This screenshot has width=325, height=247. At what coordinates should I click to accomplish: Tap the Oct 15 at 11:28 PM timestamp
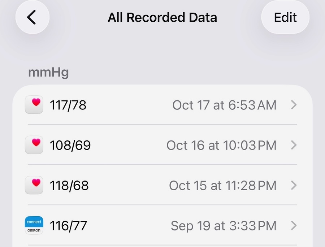222,186
